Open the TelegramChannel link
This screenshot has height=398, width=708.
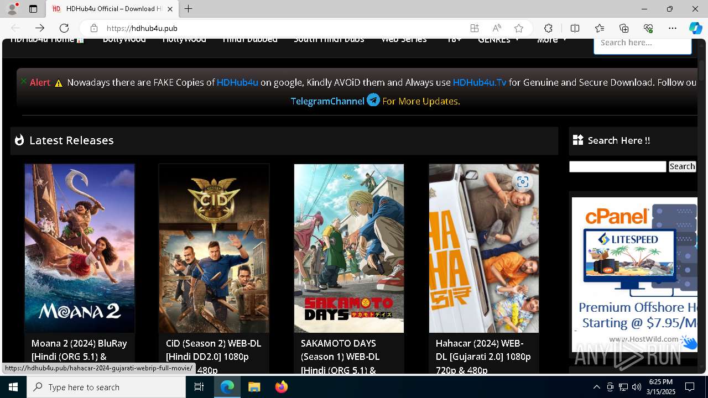327,101
